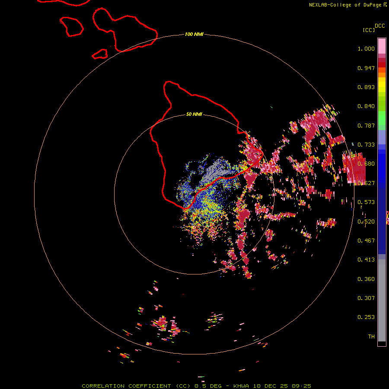Select the [CC] unit label
389x389 pixels.
[x=369, y=30]
